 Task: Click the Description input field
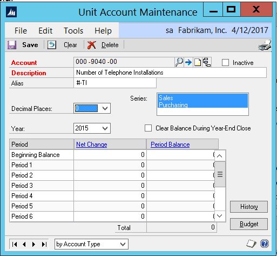pyautogui.click(x=170, y=73)
